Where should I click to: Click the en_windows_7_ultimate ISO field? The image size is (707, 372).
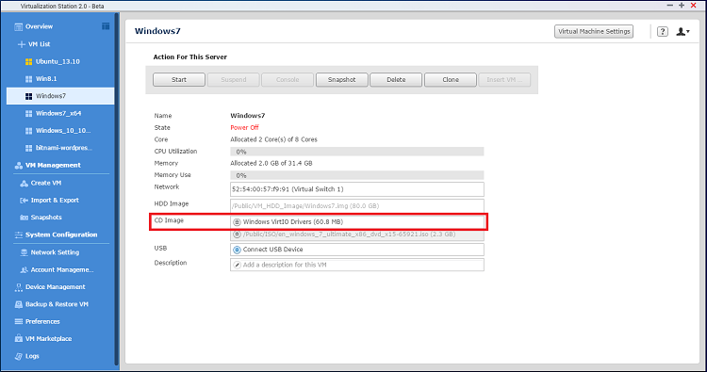point(357,235)
